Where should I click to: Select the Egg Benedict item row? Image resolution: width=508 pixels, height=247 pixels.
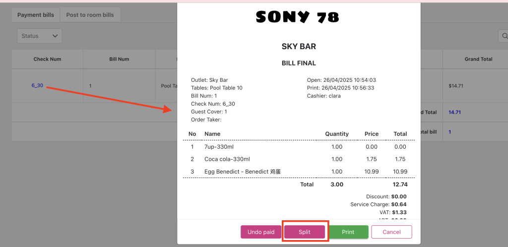coord(299,172)
